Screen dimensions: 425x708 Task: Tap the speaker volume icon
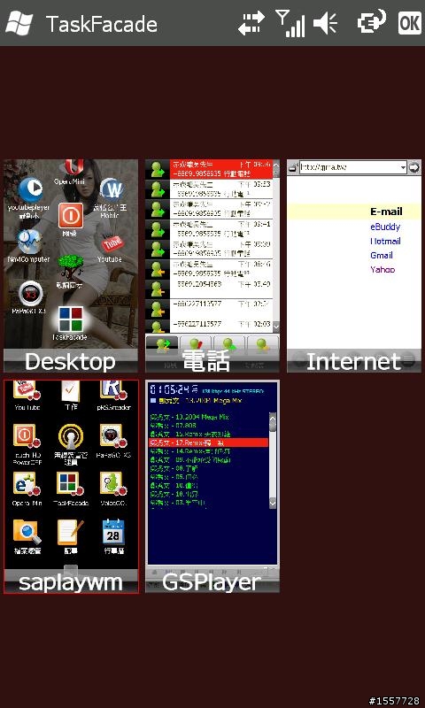[325, 23]
